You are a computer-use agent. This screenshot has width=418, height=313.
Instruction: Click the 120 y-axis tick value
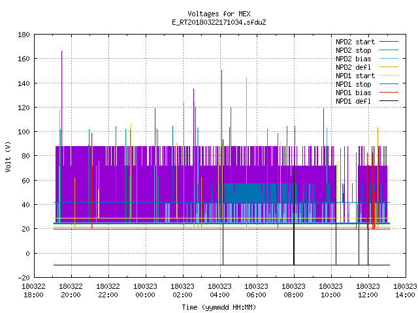click(x=24, y=108)
